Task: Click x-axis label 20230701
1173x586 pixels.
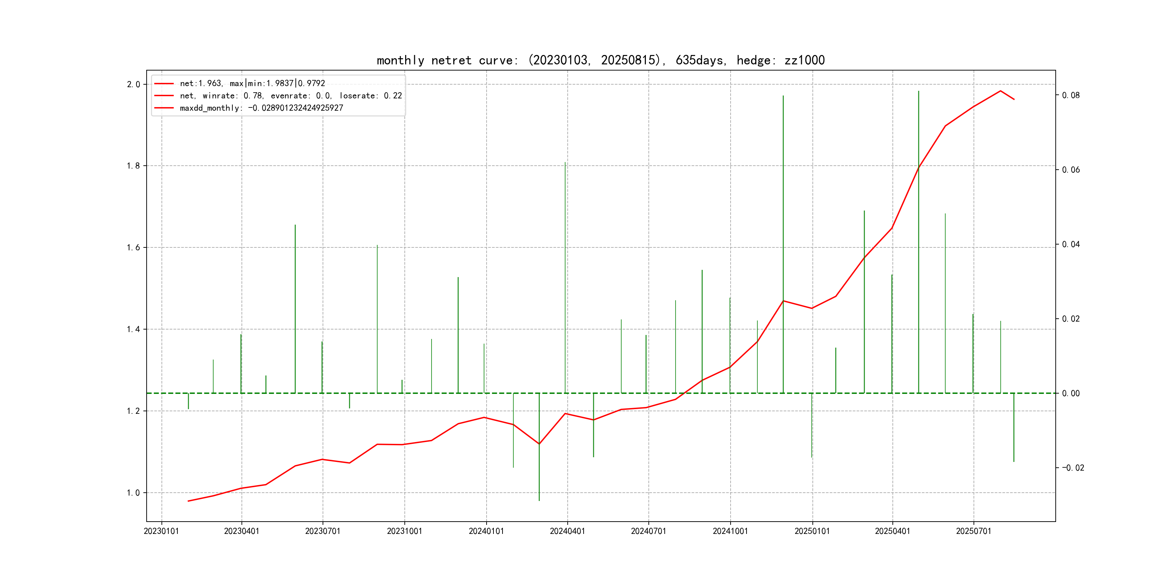Action: click(x=322, y=531)
